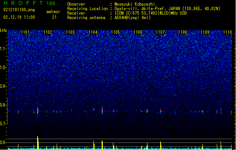Viewport: 236px width, 150px height.
Task: Click the meteor count value 21
Action: tap(54, 17)
